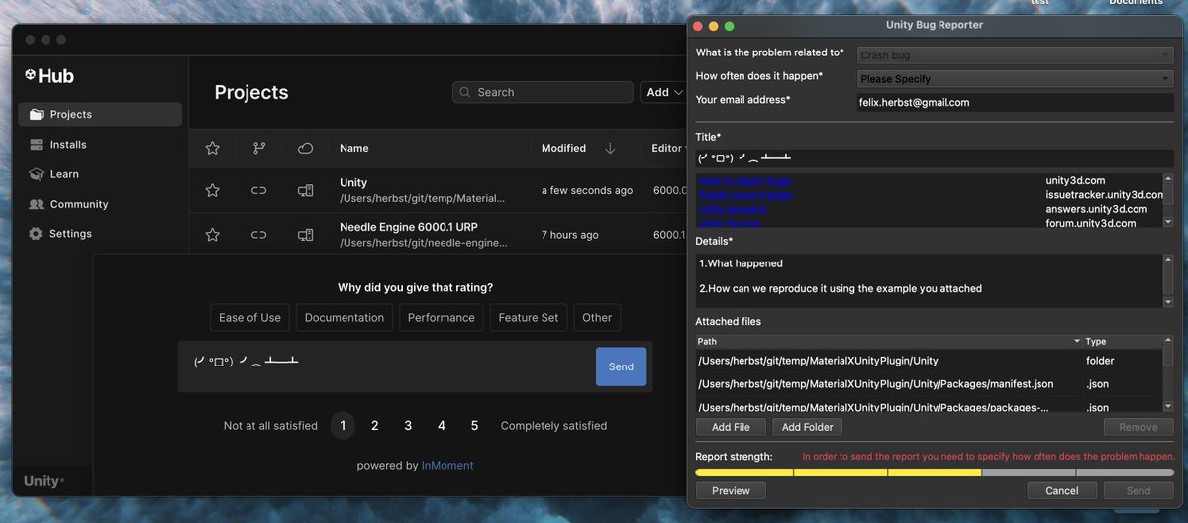Select Ease of Use feedback reason
Screen dimensions: 1188x523
pos(249,318)
